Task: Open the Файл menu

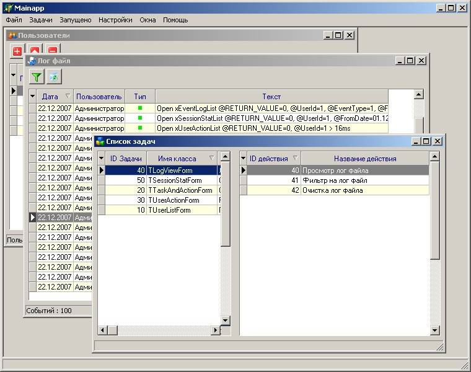Action: click(x=14, y=20)
